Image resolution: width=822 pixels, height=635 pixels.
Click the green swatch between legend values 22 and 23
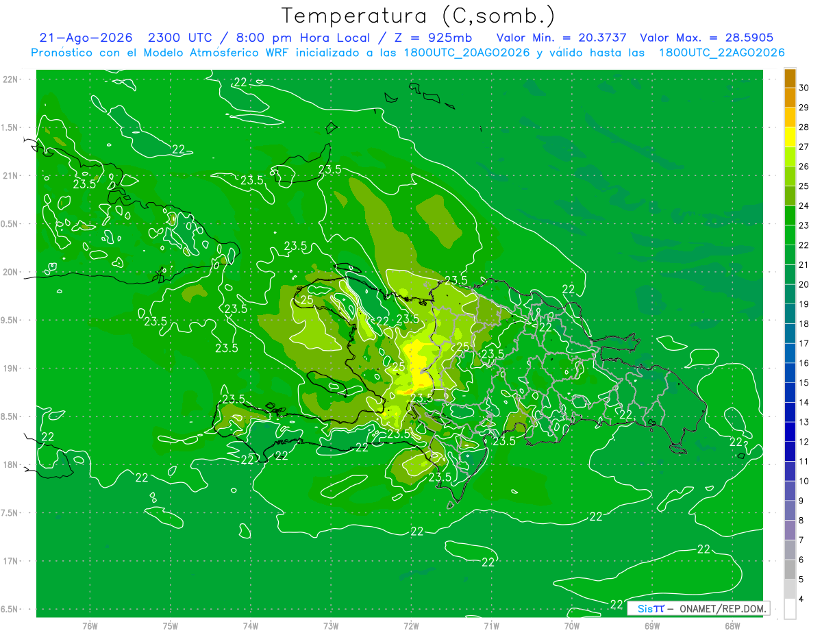tap(790, 235)
